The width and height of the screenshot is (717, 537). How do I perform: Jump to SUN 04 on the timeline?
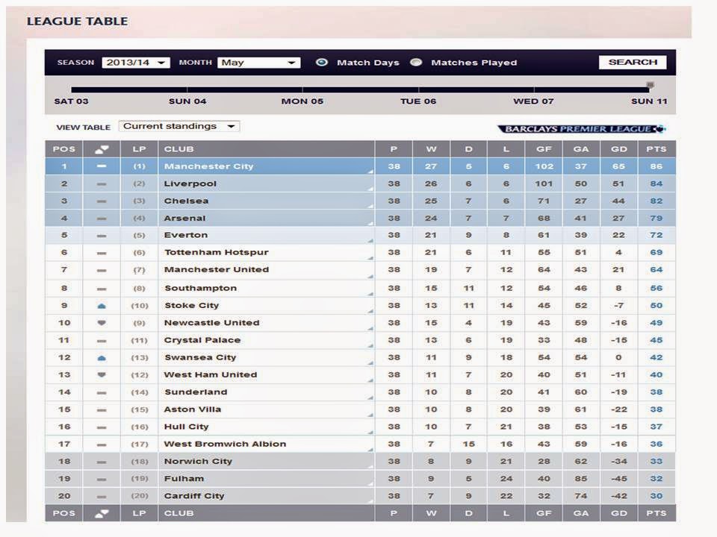click(187, 101)
